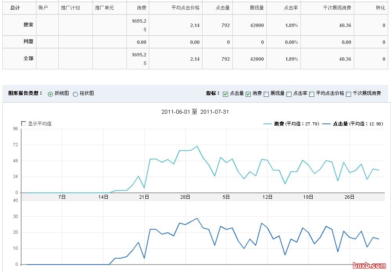Check the 千次展现消费 checkbox
391x272 pixels.
coord(349,94)
